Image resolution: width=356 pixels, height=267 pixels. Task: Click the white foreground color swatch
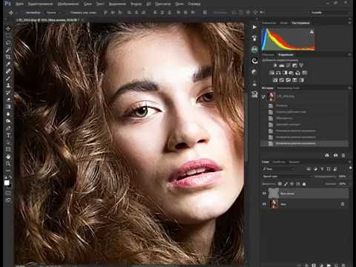click(7, 182)
